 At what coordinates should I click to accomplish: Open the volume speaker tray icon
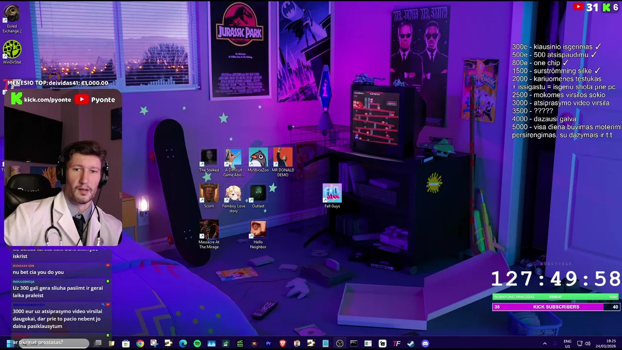click(x=587, y=344)
